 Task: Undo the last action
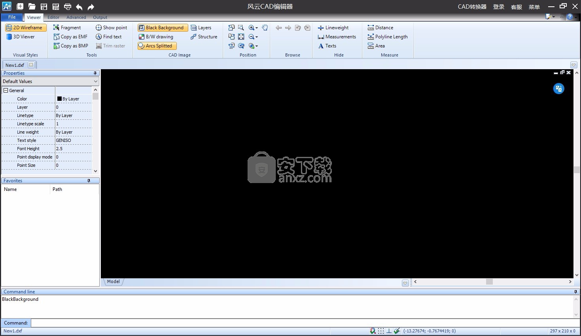79,6
